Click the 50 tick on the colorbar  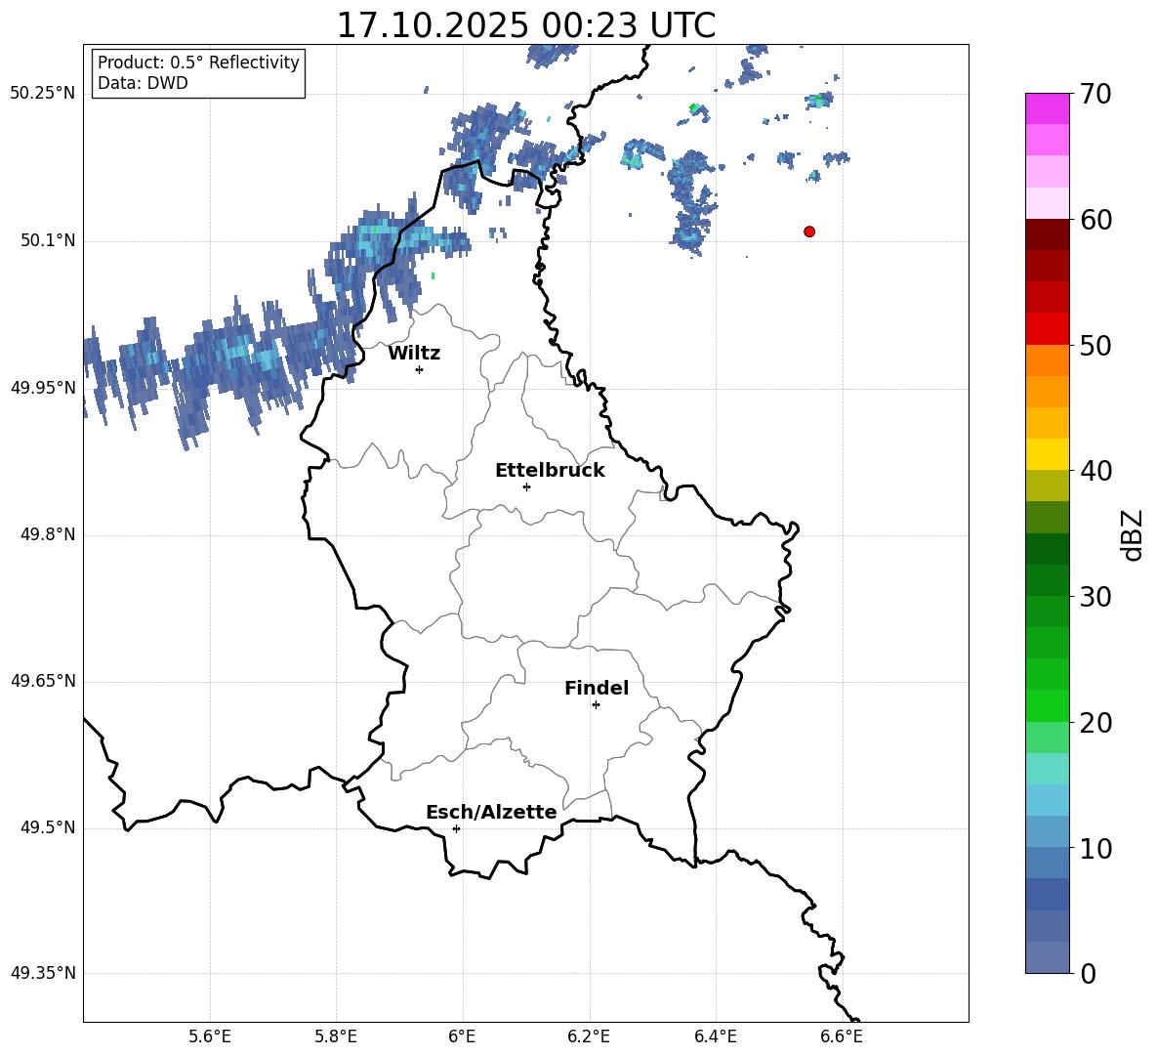pos(1095,345)
